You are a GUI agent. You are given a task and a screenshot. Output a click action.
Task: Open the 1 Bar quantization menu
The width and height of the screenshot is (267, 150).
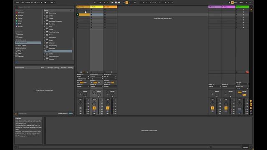[52, 2]
